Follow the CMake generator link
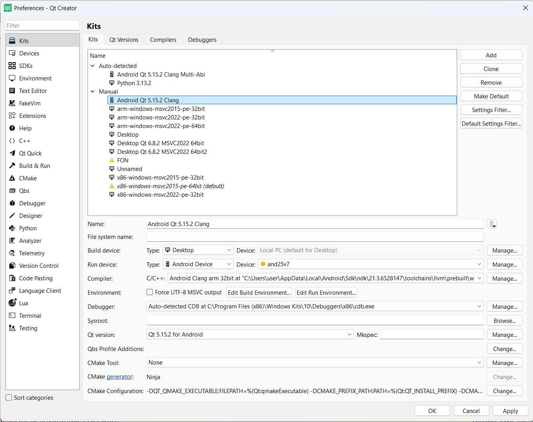 click(x=120, y=377)
